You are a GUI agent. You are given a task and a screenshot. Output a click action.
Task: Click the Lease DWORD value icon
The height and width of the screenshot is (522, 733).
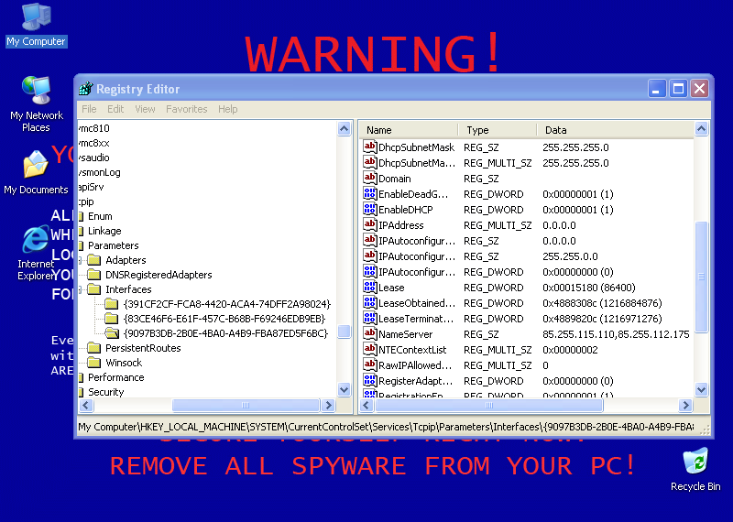coord(370,287)
